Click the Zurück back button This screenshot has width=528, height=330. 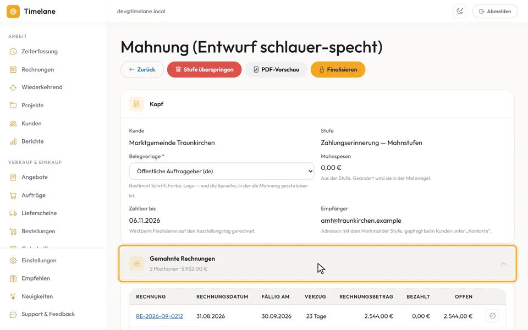[x=142, y=70]
